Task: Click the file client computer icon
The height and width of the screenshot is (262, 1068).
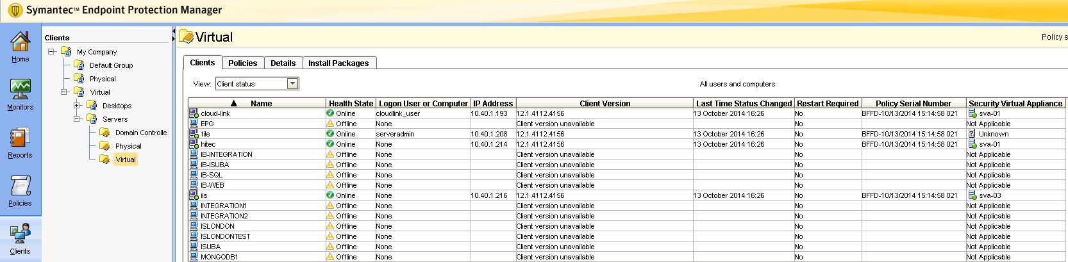Action: point(194,134)
